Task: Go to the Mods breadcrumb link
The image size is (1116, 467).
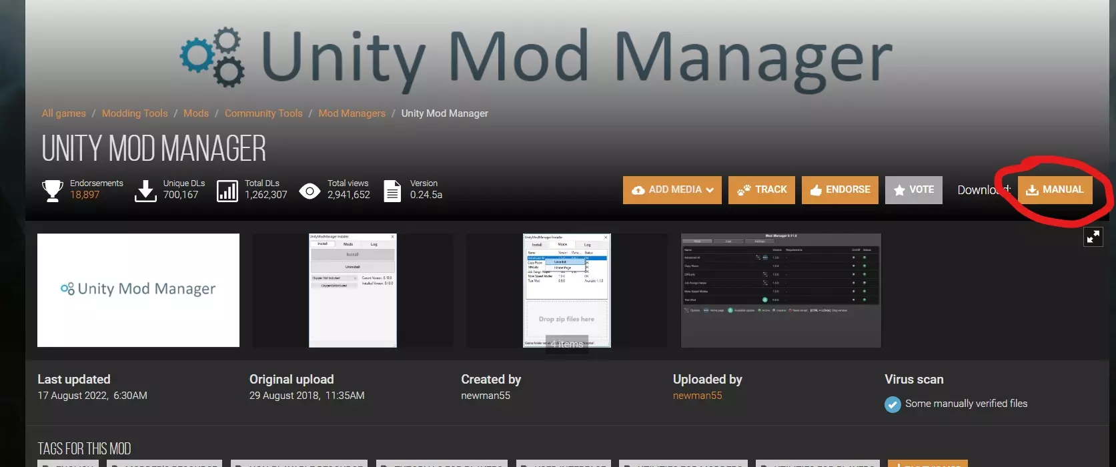Action: click(196, 113)
